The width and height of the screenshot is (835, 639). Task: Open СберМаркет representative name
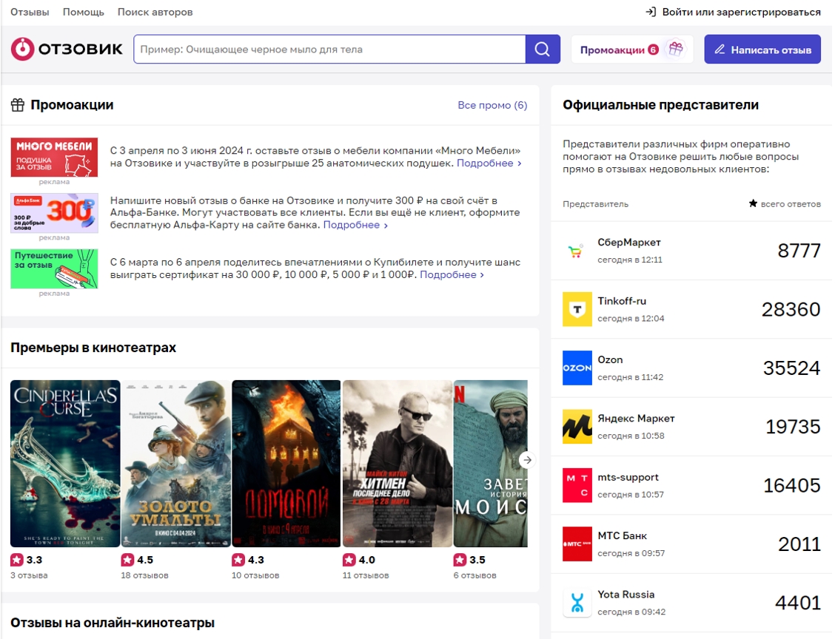click(629, 242)
